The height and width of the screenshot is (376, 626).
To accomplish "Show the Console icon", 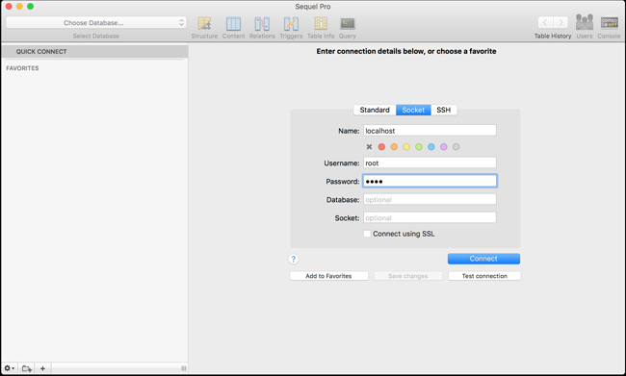I will click(610, 22).
